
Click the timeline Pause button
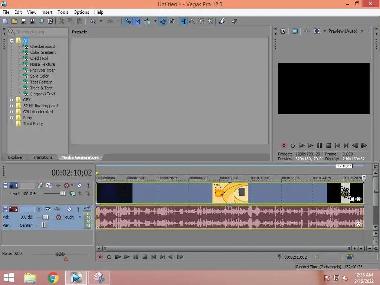(x=136, y=257)
